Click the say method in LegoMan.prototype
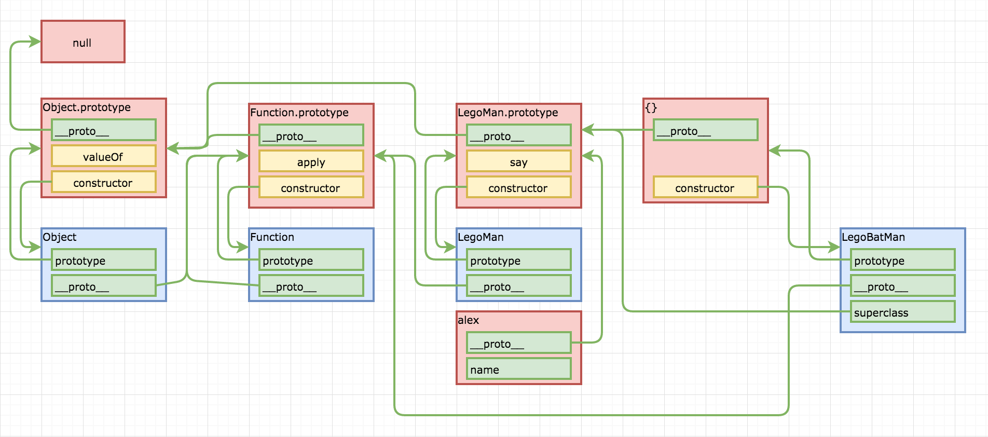This screenshot has width=988, height=437. [519, 161]
